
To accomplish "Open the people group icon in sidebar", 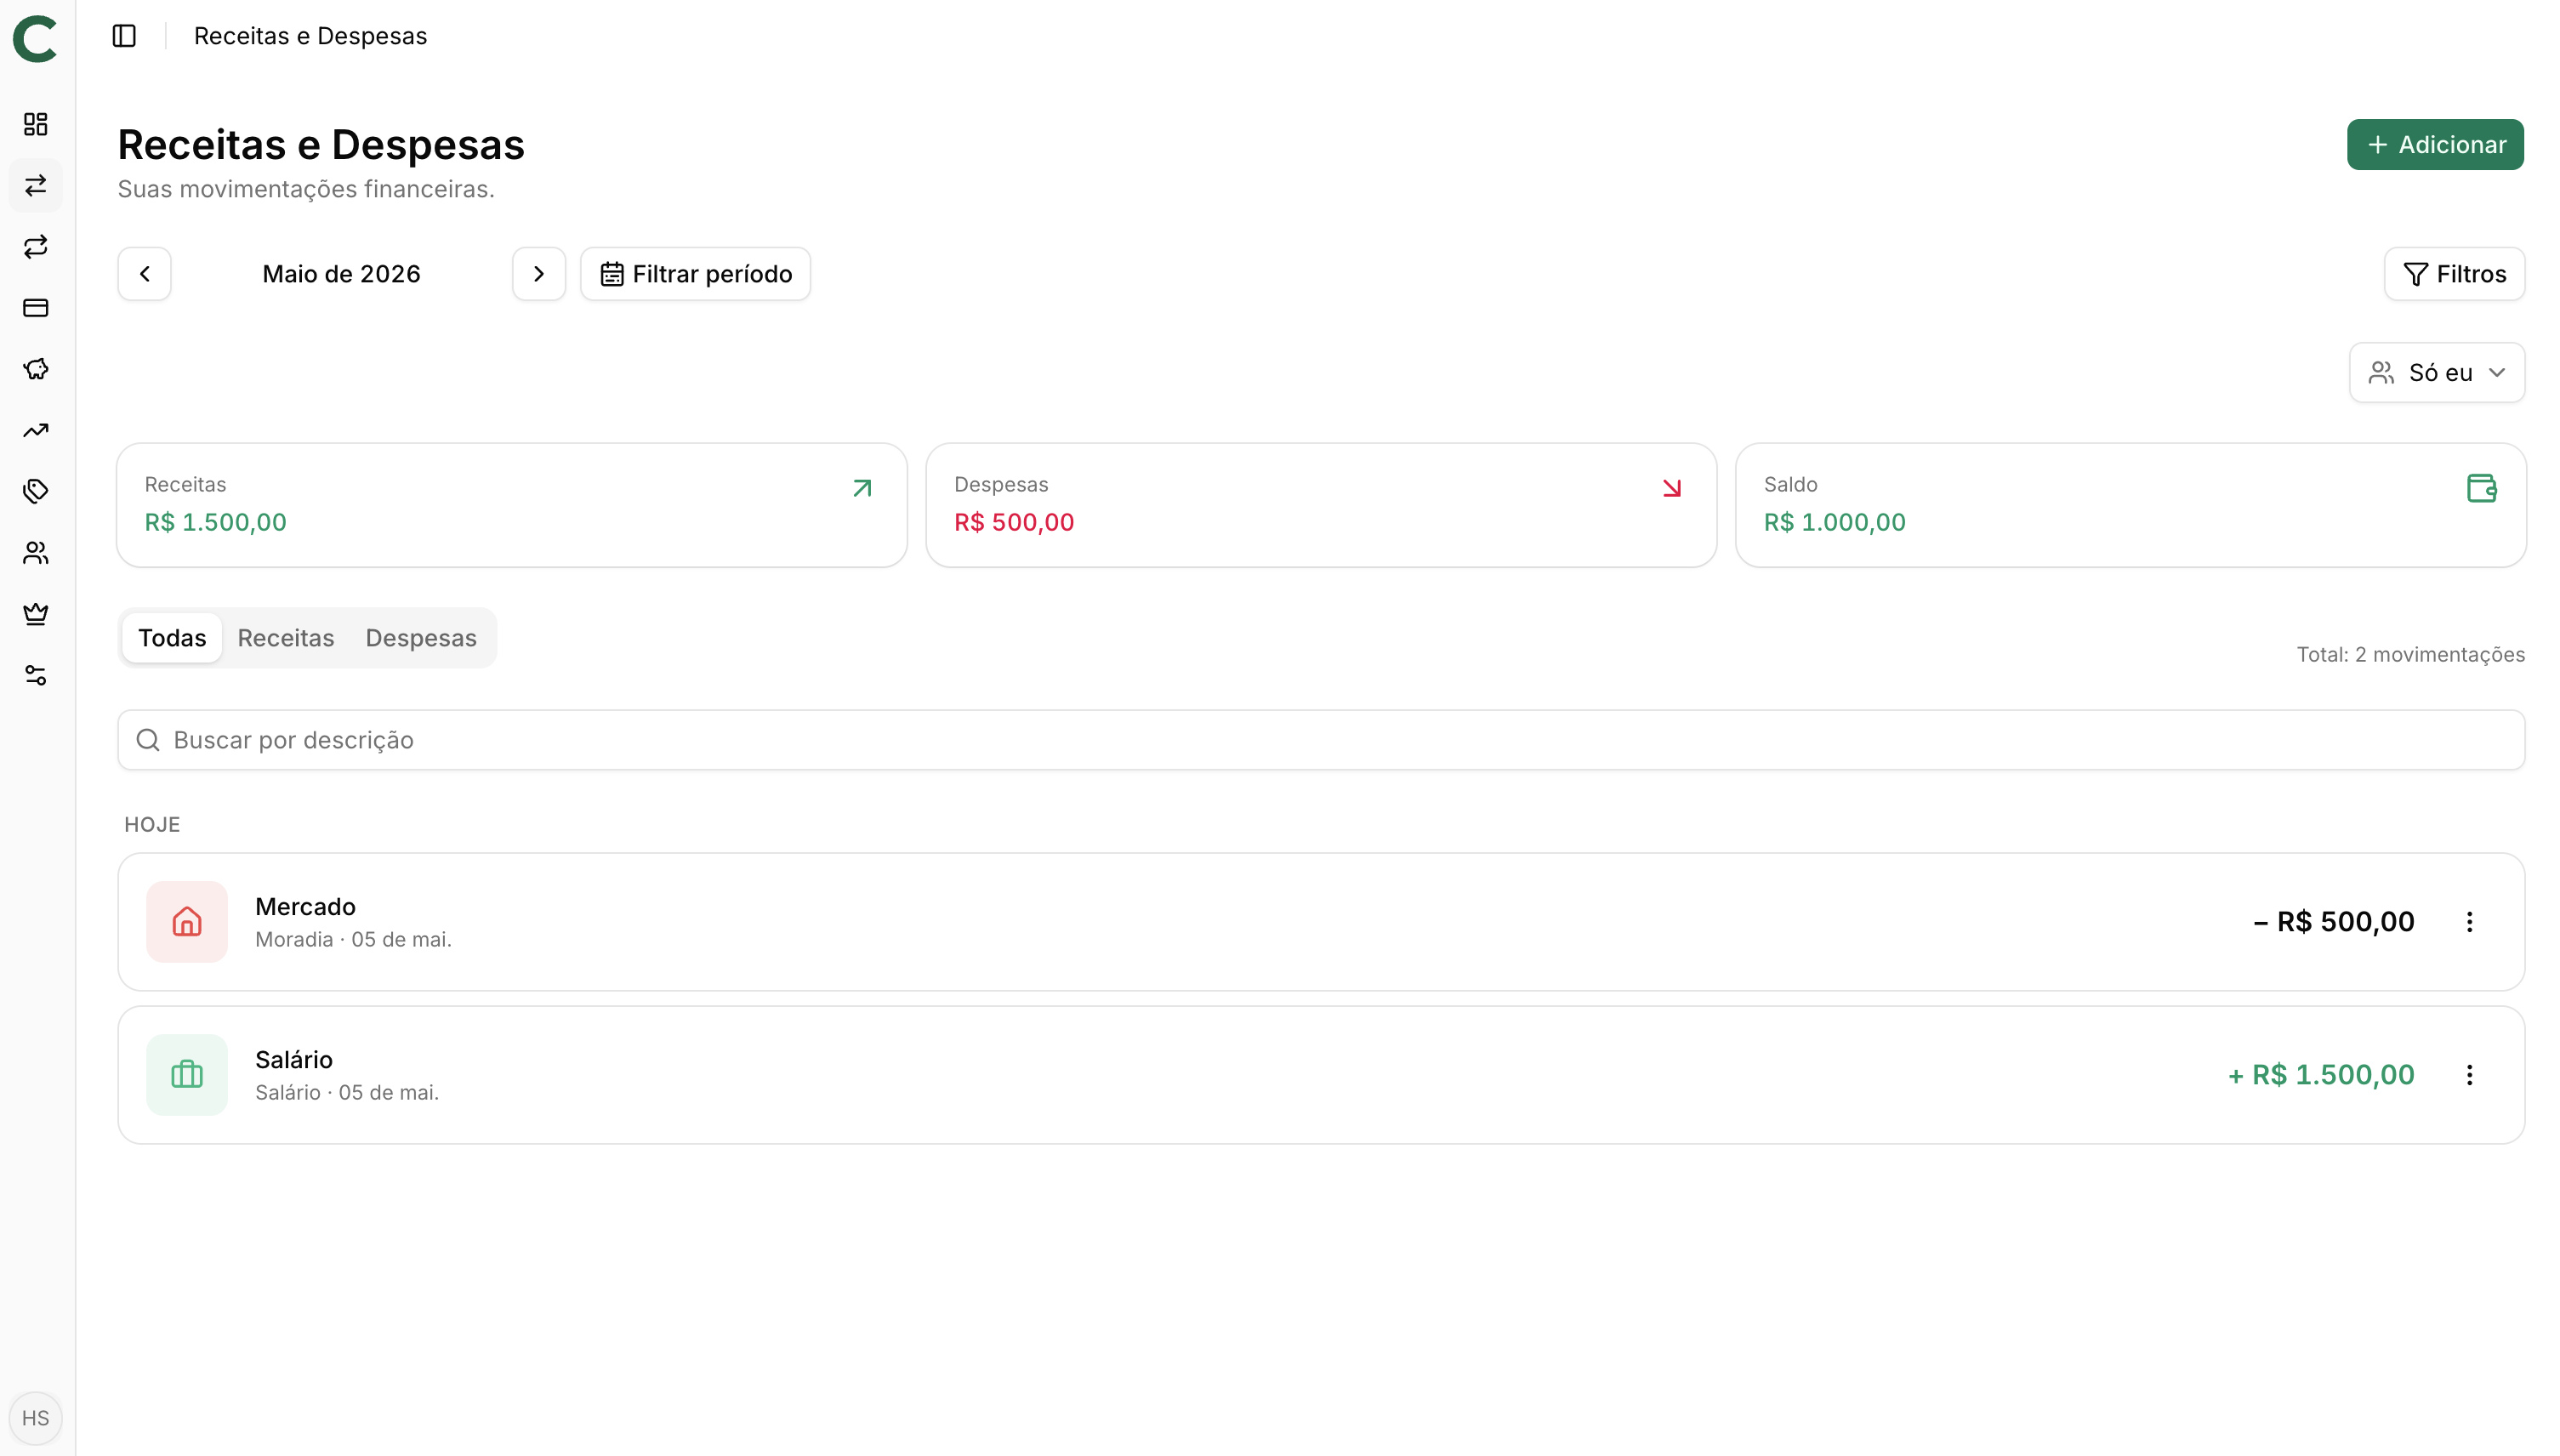I will 36,553.
